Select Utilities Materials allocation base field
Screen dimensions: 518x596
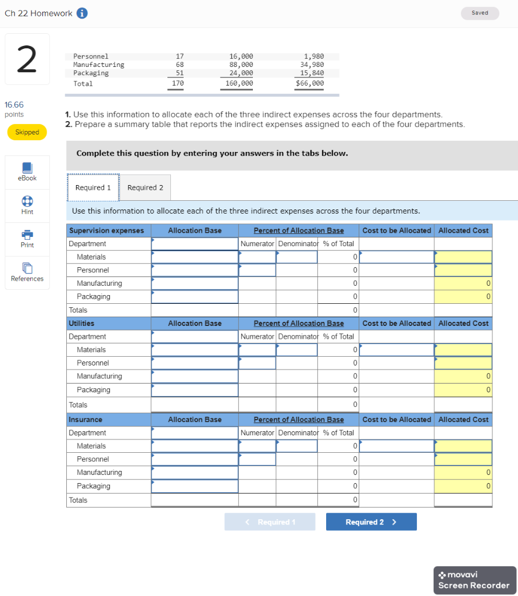coord(195,350)
